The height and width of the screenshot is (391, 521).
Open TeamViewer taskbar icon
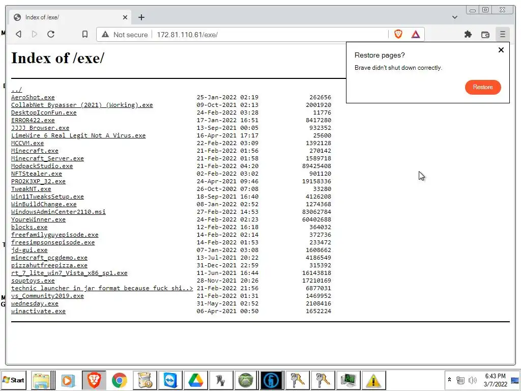coord(170,380)
